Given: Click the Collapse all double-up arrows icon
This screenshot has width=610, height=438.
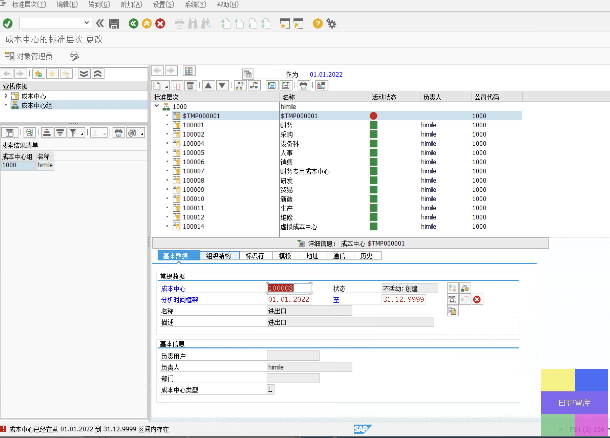Looking at the screenshot, I should pyautogui.click(x=98, y=74).
